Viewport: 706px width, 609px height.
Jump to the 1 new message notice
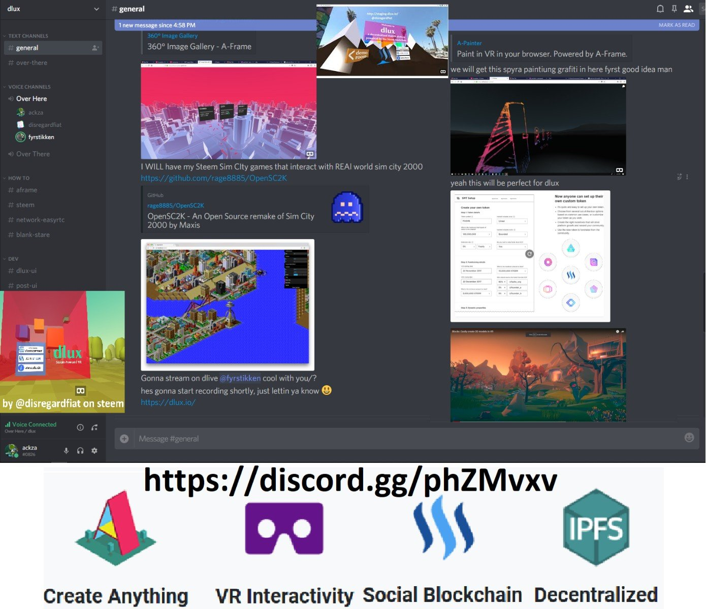coord(157,25)
